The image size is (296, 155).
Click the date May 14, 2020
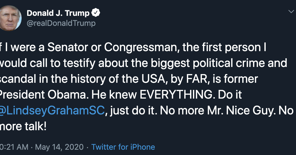[x=59, y=147]
